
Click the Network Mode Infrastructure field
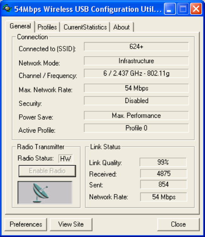(136, 61)
